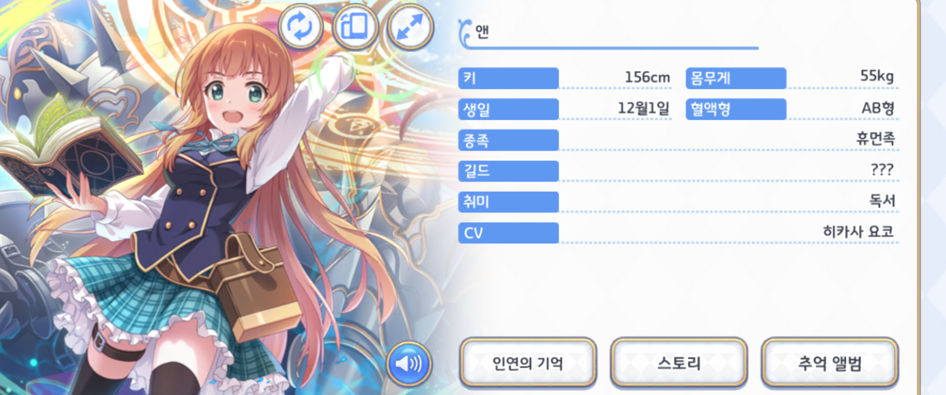Select the 취미 hobby label
This screenshot has width=946, height=395.
click(508, 202)
